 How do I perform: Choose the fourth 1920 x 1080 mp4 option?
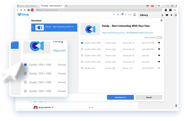point(82,62)
